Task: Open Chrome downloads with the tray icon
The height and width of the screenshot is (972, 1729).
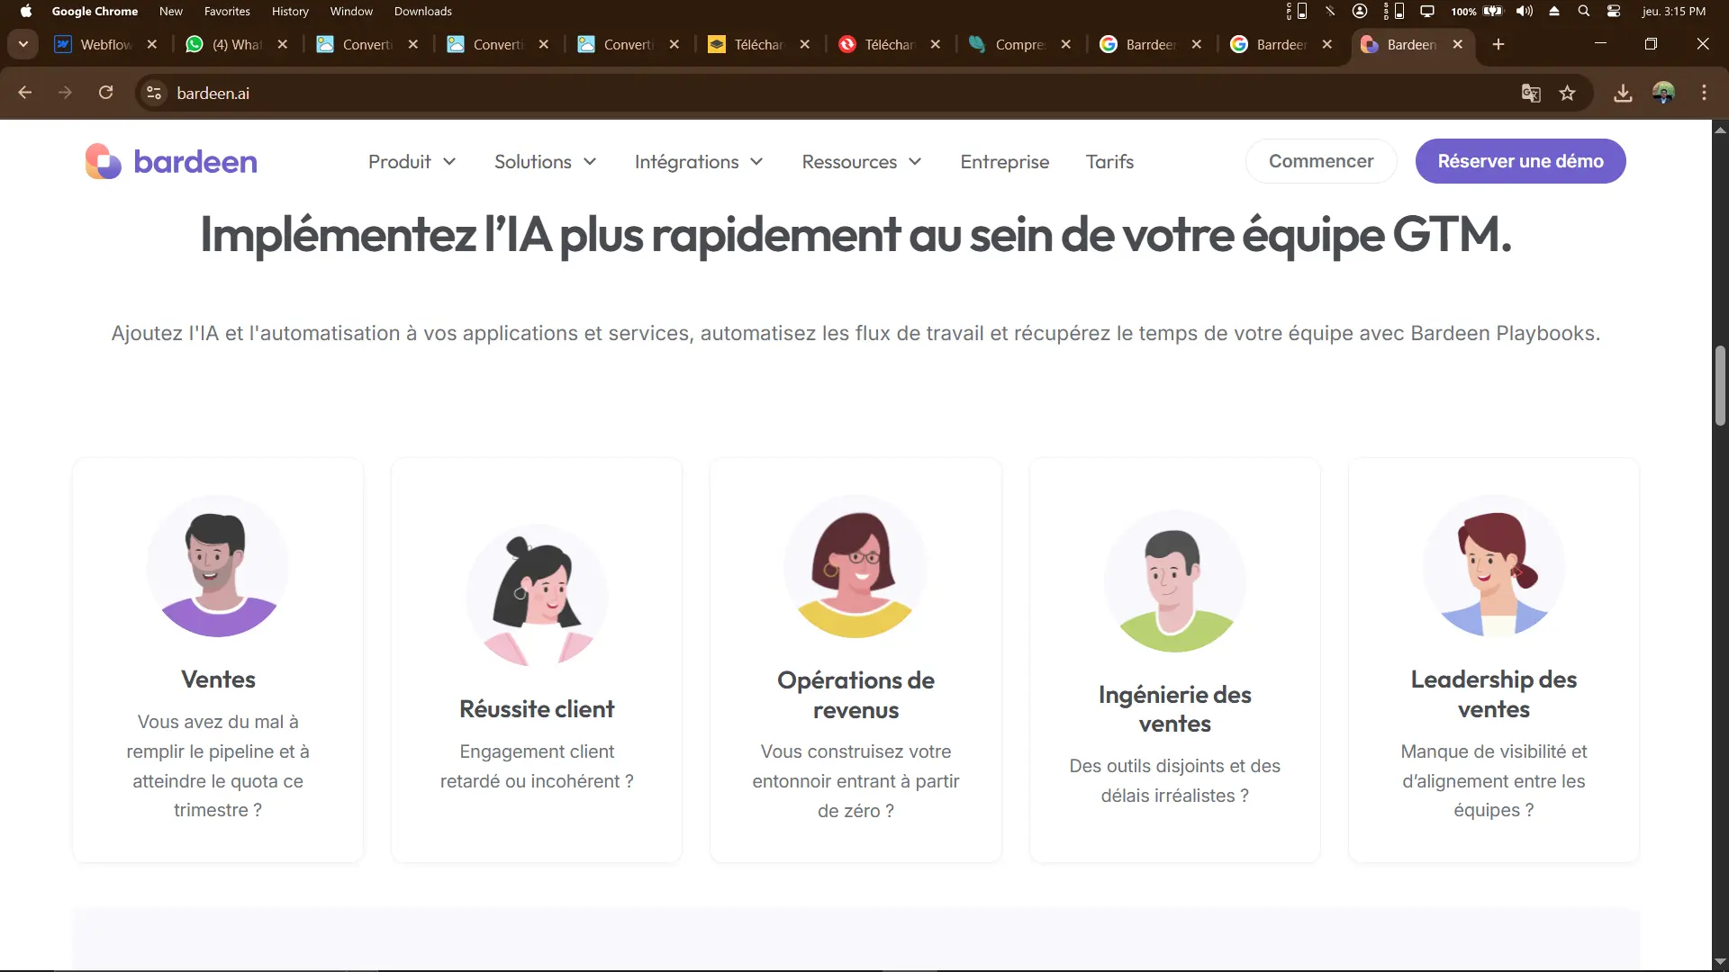Action: (1623, 93)
